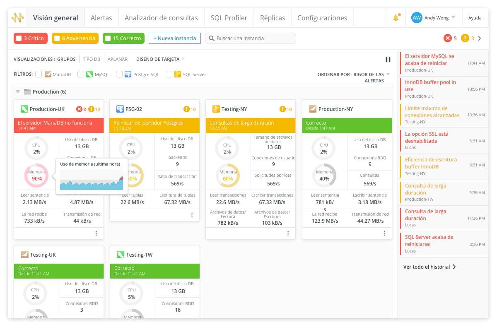
Task: Click the memory usage chart in tooltip
Action: [x=92, y=180]
